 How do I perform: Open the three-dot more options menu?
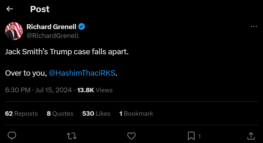coord(253,27)
